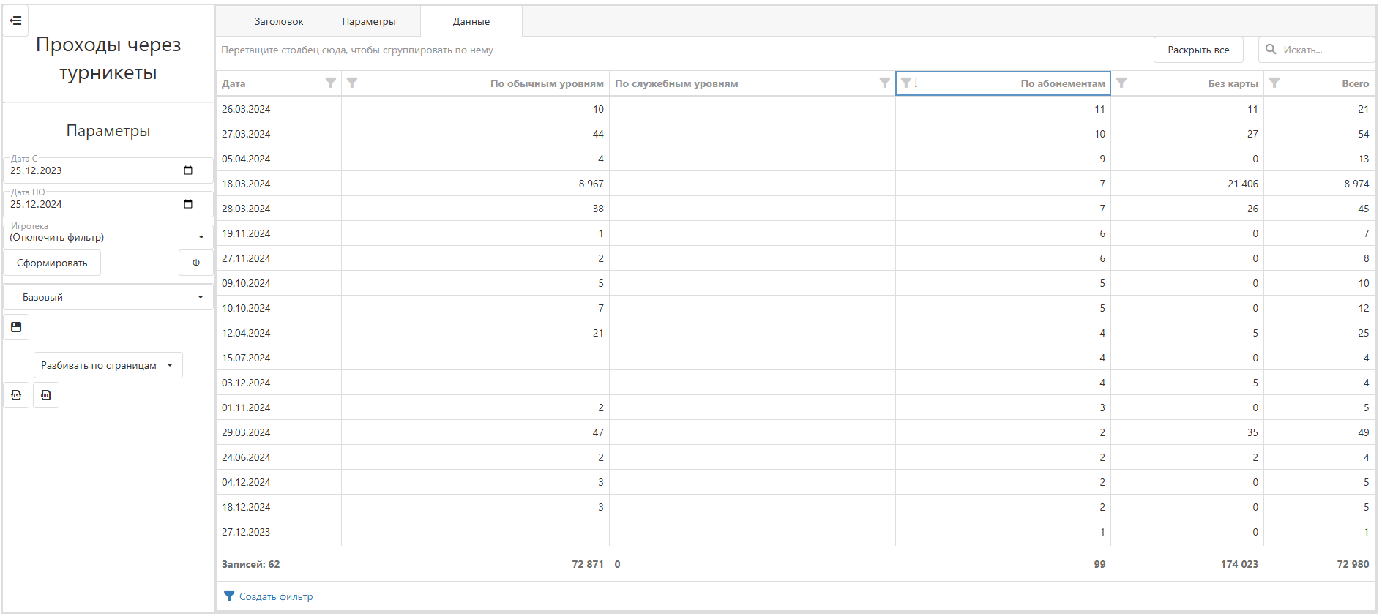Open the calendar picker for Дата С
Viewport: 1382px width, 616px height.
[188, 170]
